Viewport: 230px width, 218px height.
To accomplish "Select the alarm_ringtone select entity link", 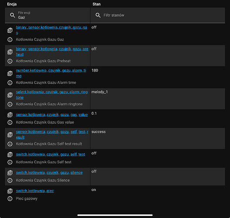I will 52,95.
